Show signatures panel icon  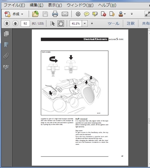point(6,67)
